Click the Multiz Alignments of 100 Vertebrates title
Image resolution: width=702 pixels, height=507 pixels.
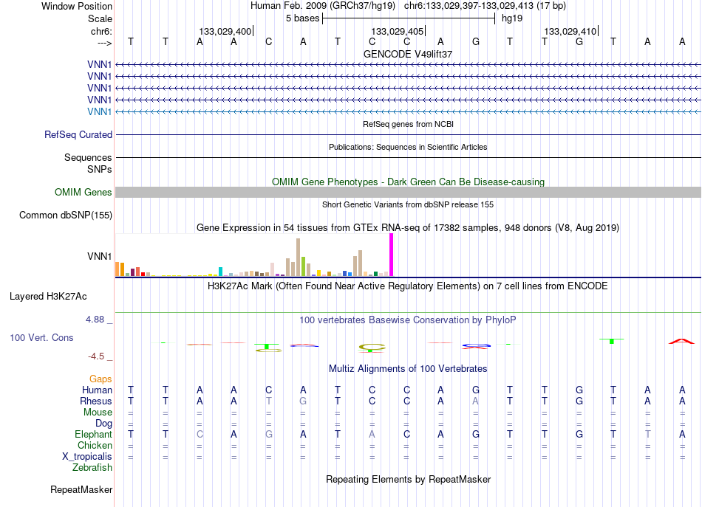tap(408, 369)
